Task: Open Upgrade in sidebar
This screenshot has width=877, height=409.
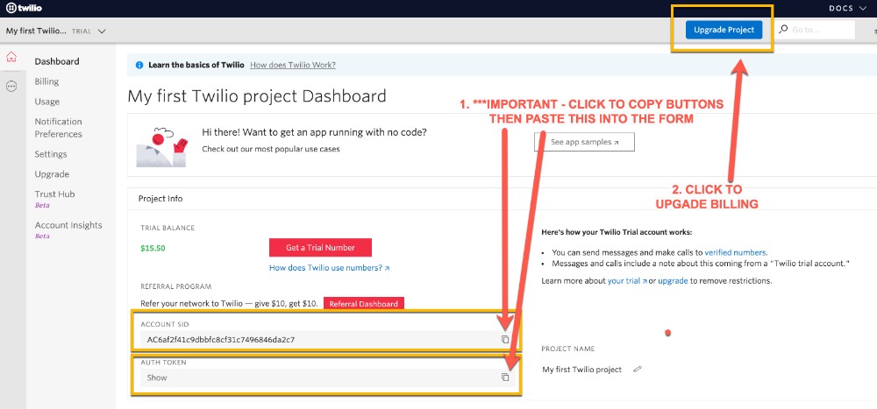Action: pos(52,174)
